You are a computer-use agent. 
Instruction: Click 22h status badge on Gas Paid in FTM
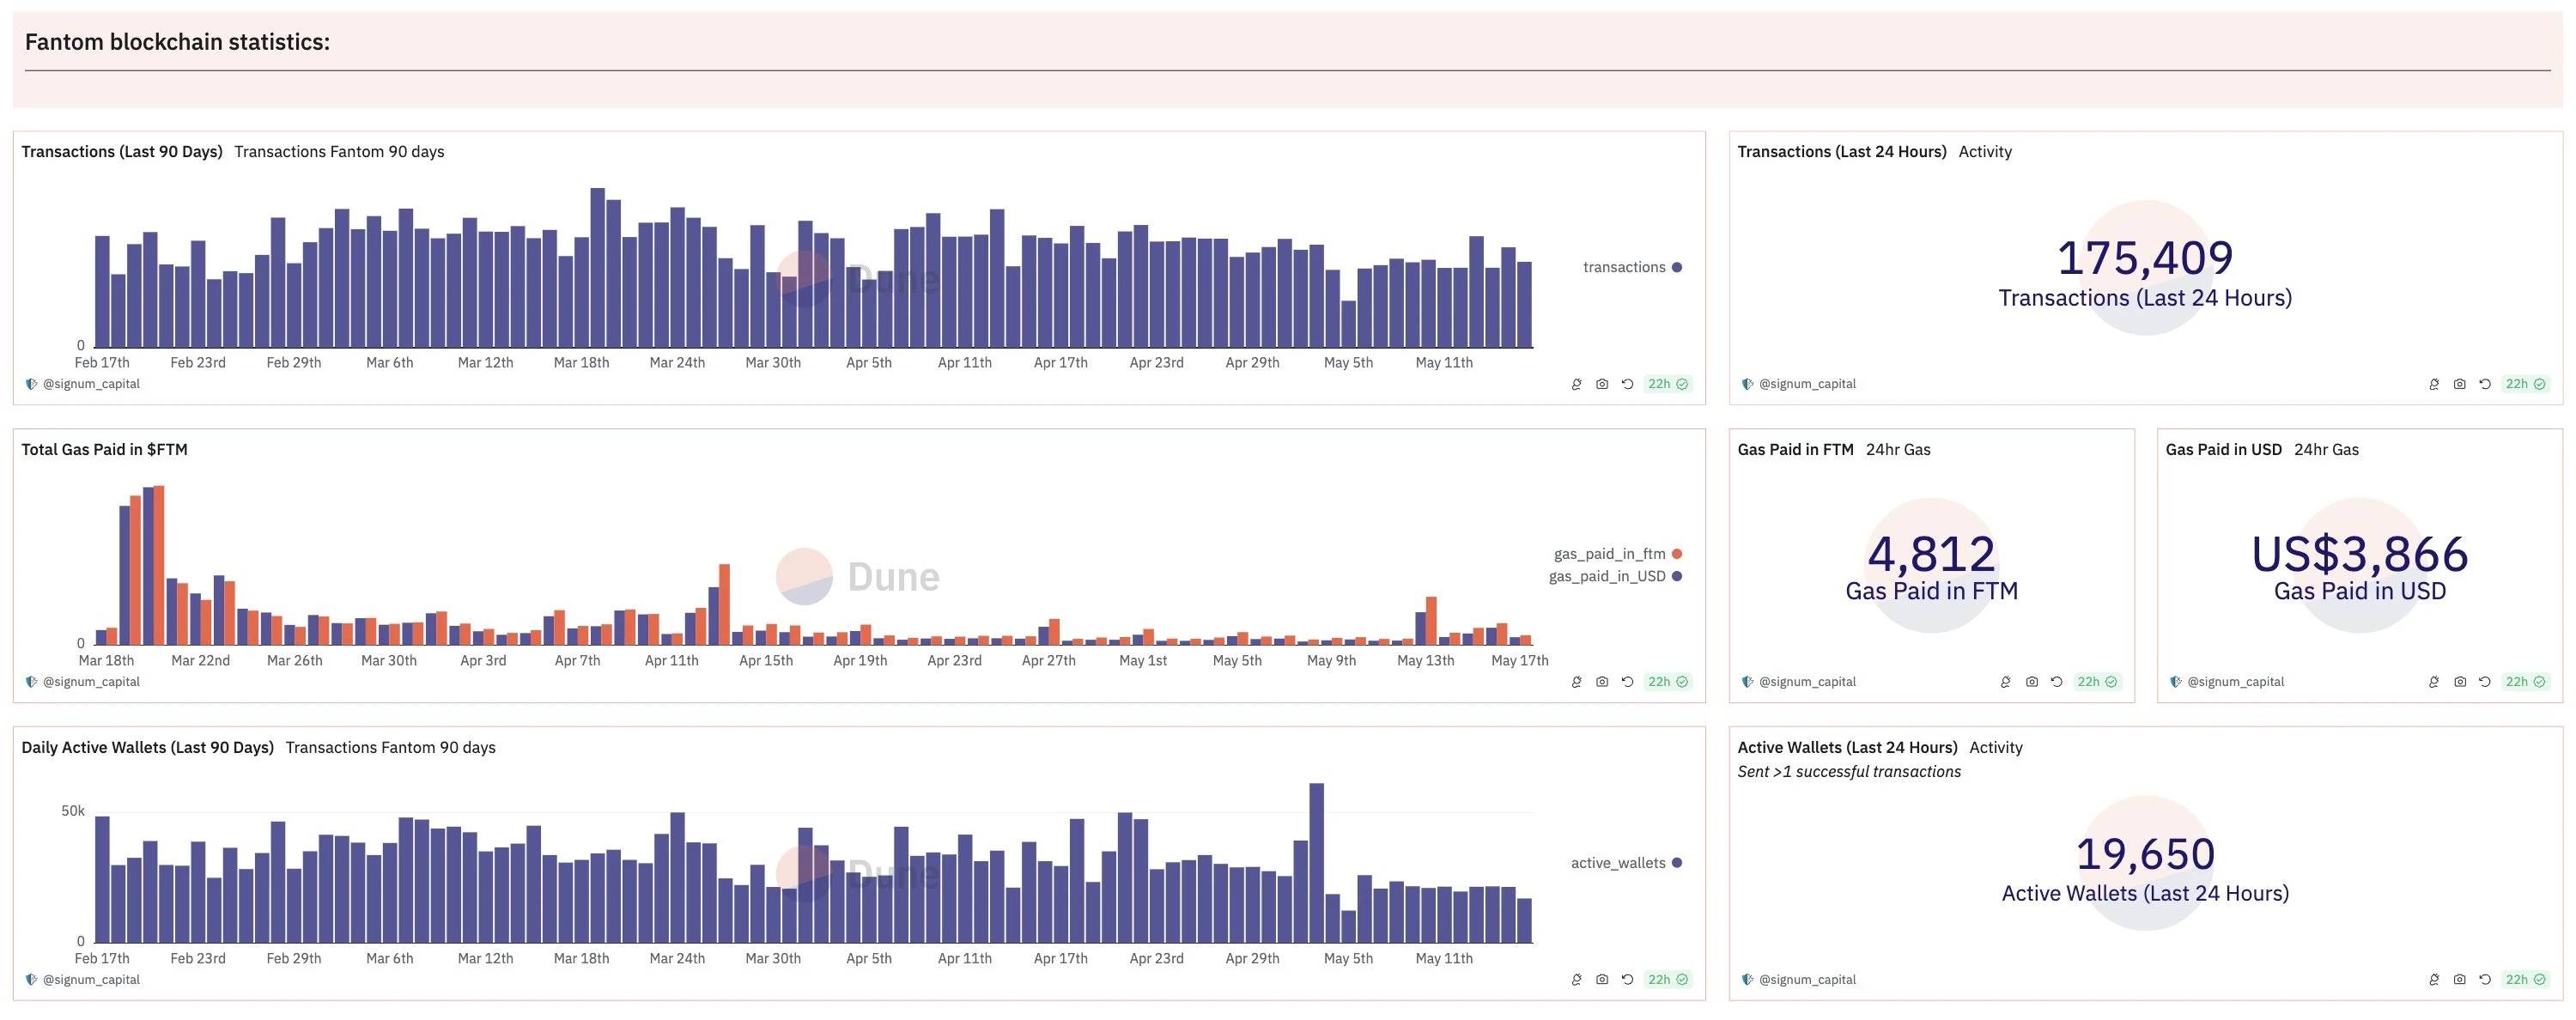pos(2097,682)
